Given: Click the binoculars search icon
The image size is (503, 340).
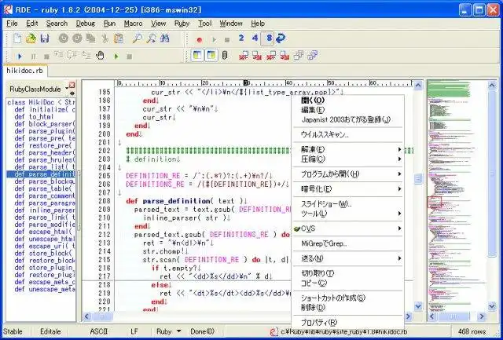Looking at the screenshot, I should [164, 38].
